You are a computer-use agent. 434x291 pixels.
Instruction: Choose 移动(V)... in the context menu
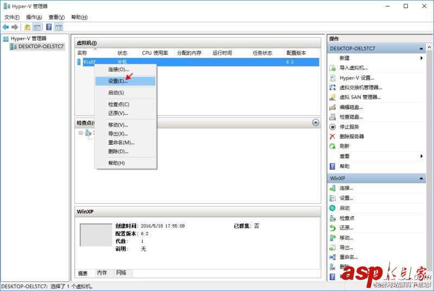(125, 125)
